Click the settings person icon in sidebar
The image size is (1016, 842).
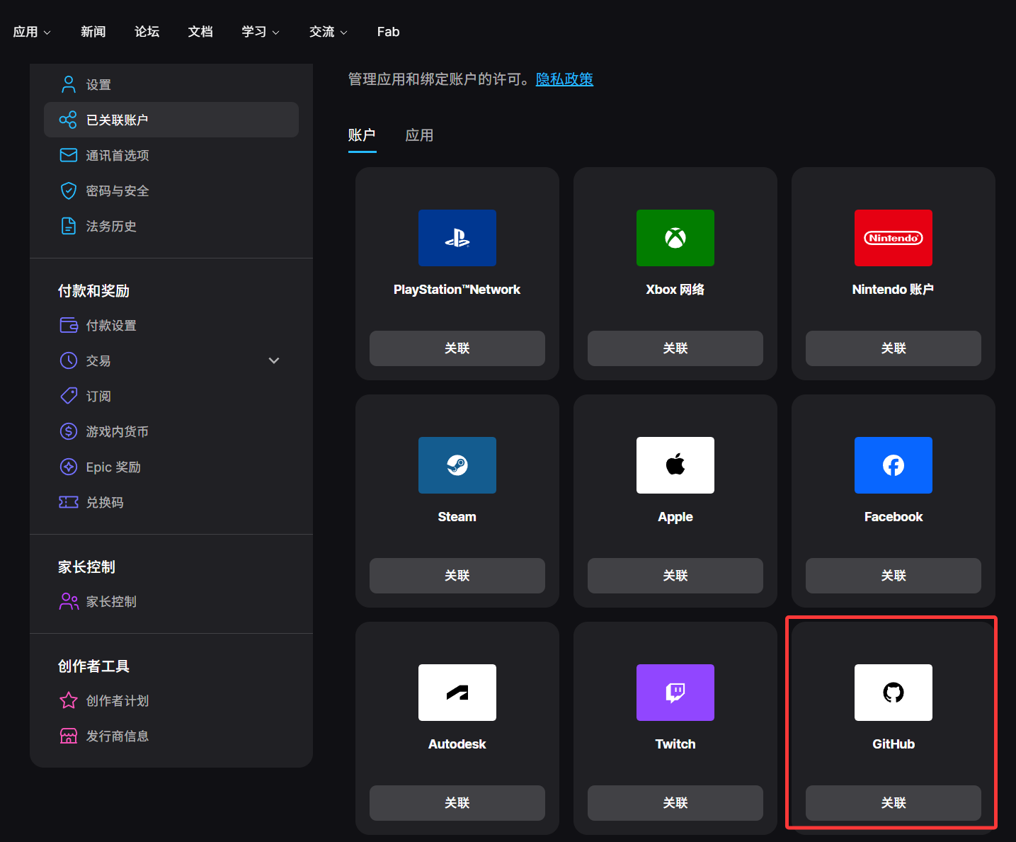coord(69,85)
